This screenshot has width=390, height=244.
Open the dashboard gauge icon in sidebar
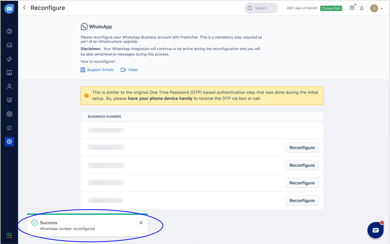[9, 31]
